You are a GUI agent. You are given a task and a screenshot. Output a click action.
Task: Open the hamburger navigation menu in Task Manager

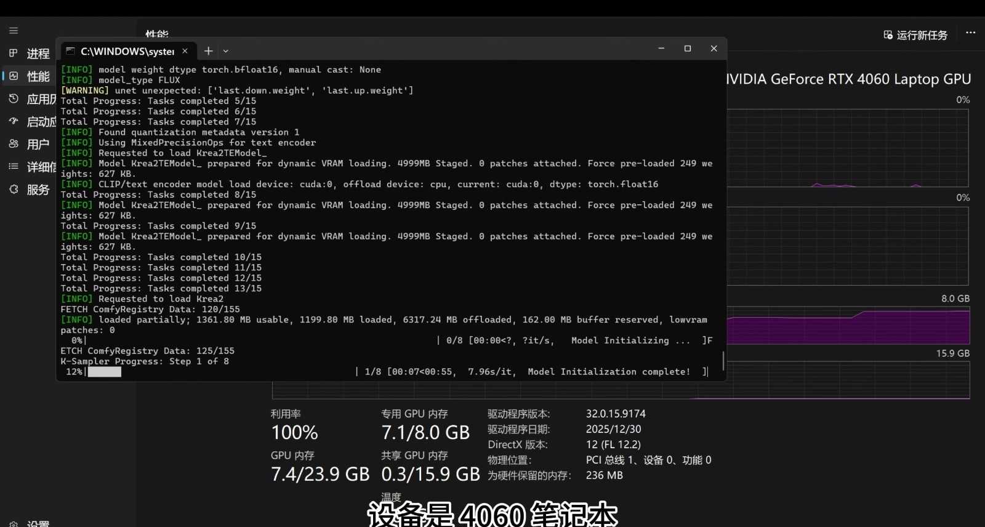[14, 31]
